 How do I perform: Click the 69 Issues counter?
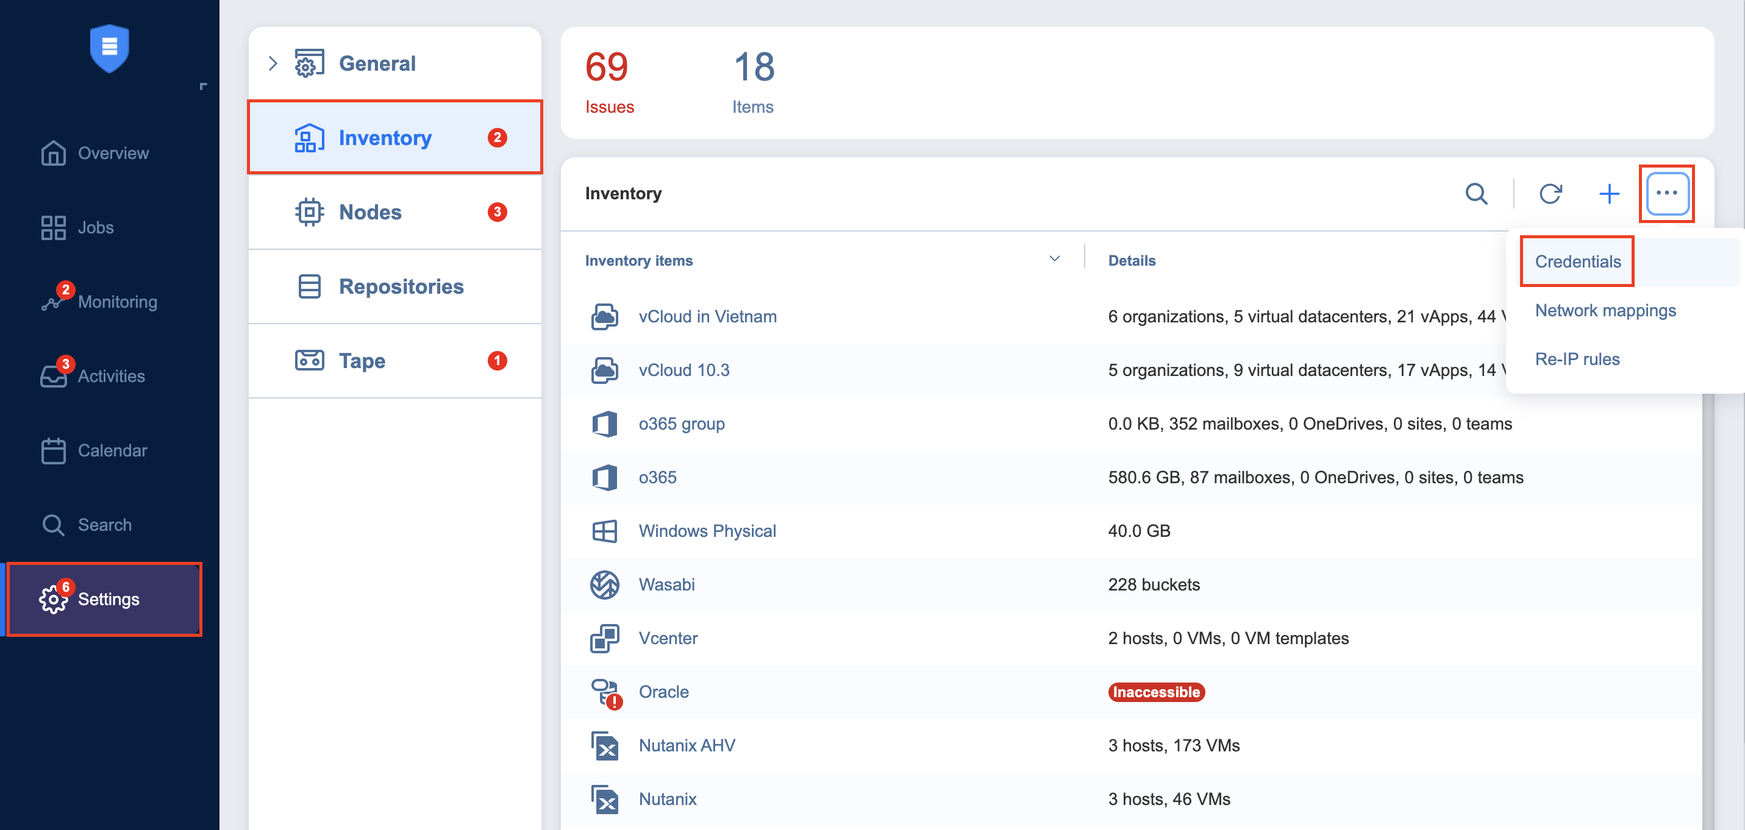tap(608, 80)
